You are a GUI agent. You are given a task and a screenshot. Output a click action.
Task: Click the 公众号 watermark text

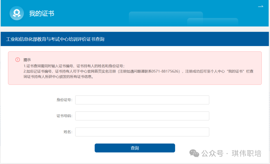click(x=212, y=153)
